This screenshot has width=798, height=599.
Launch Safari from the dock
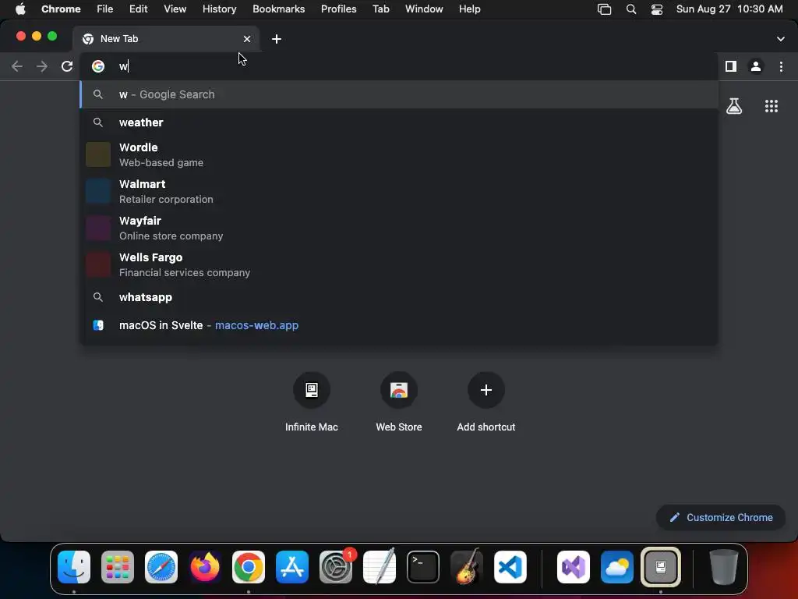coord(161,567)
